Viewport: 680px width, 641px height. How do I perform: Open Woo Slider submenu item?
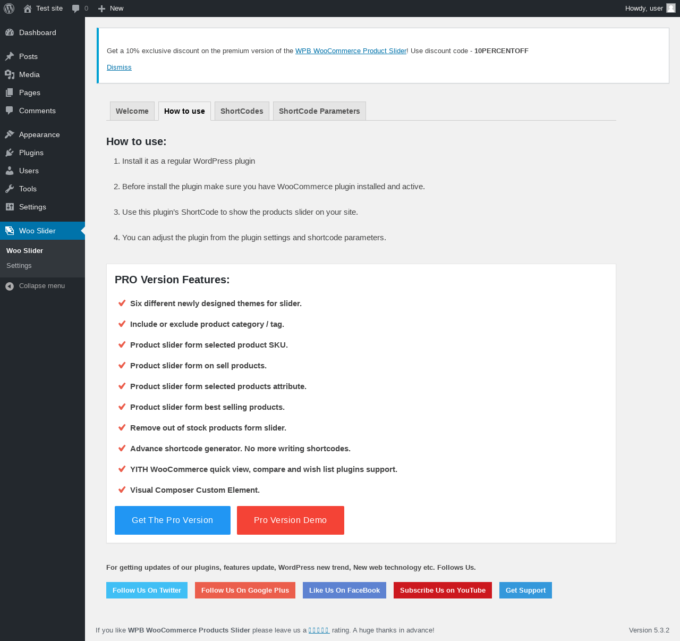pyautogui.click(x=25, y=251)
